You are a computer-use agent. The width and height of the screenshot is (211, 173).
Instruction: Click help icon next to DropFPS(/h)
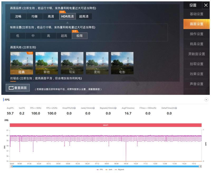pos(75,108)
